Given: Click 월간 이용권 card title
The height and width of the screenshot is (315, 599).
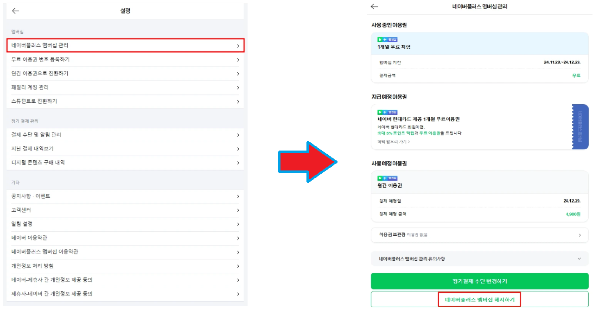Looking at the screenshot, I should click(x=389, y=185).
